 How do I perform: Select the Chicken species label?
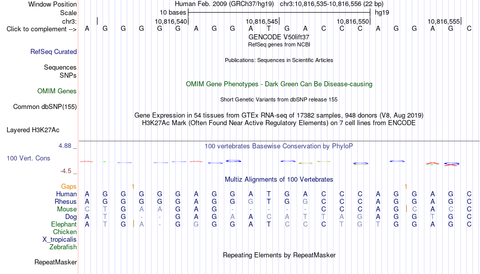click(65, 232)
